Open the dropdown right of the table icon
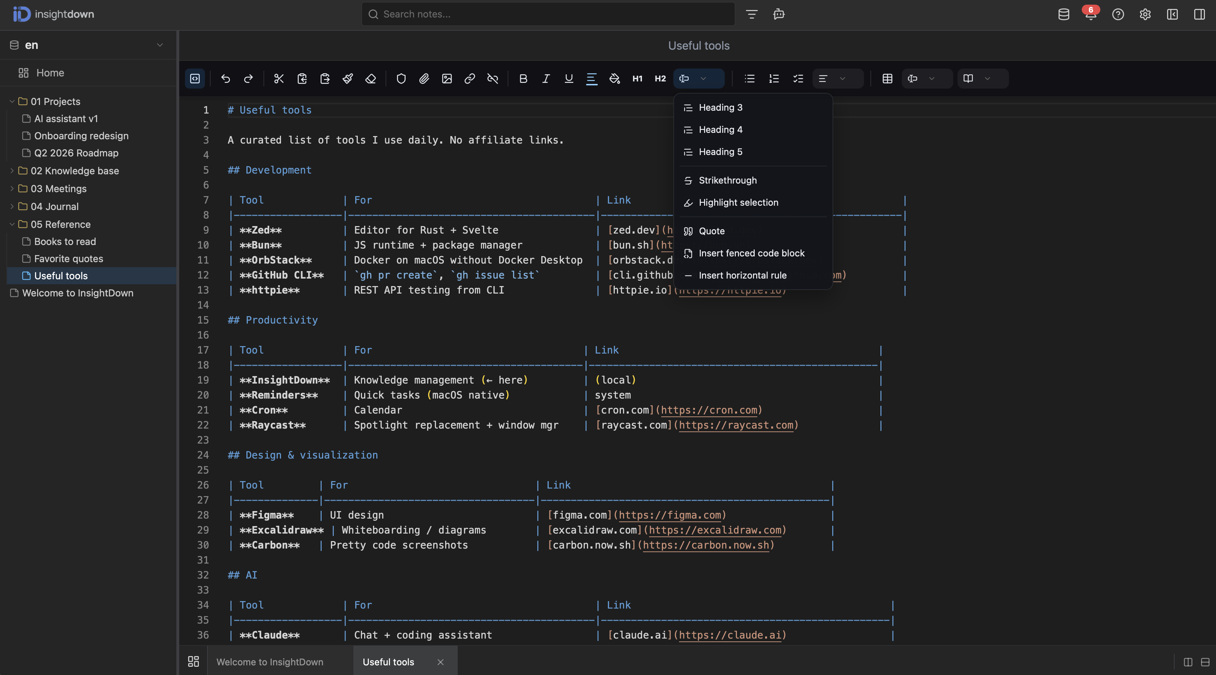 (926, 79)
